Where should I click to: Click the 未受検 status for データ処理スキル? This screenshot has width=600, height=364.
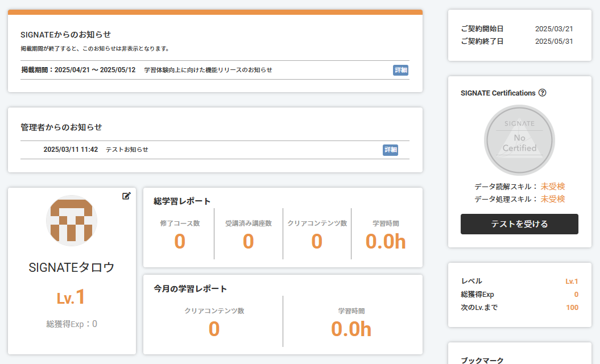[553, 199]
